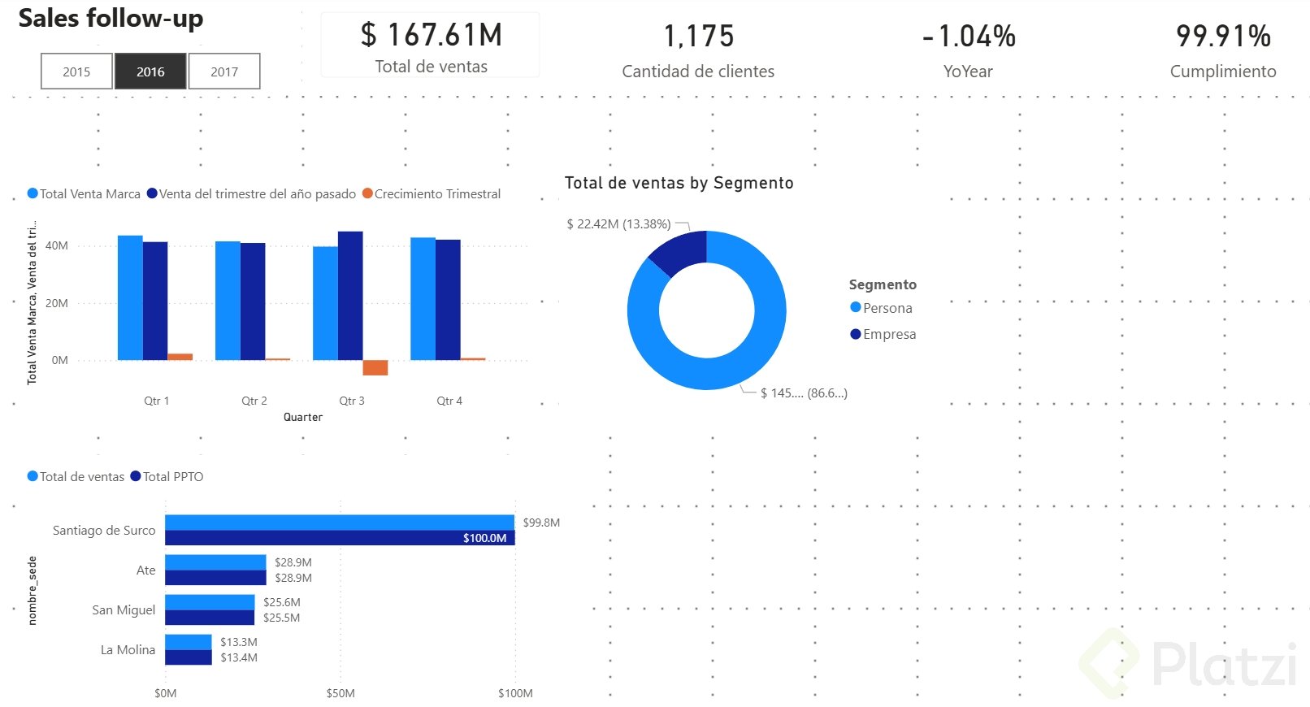
Task: Select Persona in the Segmento legend
Action: click(x=882, y=308)
